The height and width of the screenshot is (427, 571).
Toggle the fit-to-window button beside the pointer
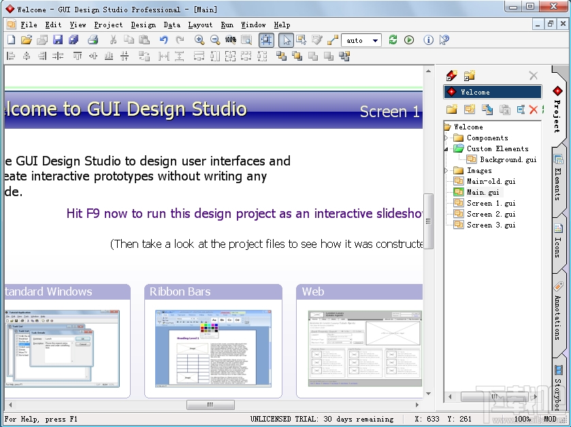[266, 40]
